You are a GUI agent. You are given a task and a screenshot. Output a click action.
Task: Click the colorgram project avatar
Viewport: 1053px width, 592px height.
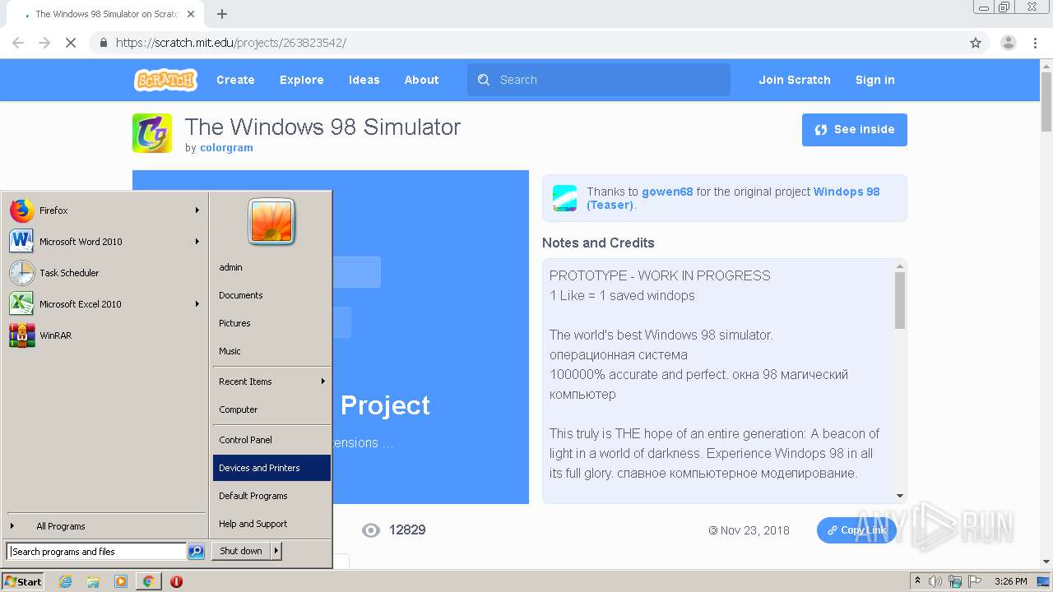click(152, 133)
